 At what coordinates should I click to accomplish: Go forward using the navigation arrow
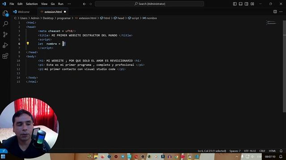90,4
